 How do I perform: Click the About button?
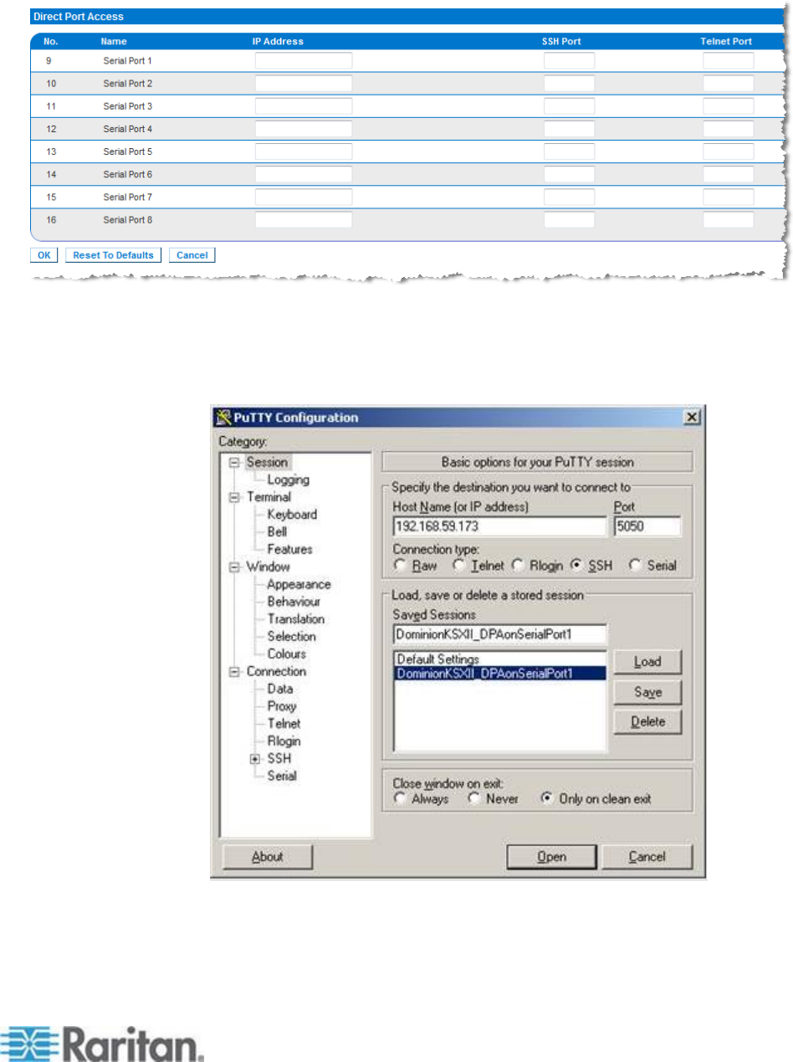[267, 856]
